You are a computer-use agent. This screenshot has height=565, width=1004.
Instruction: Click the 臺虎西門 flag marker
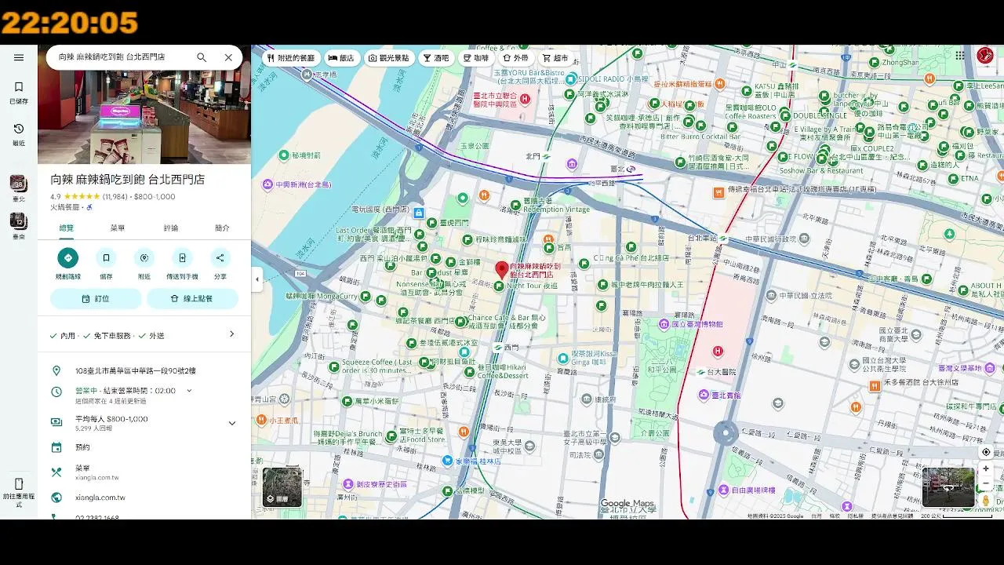coord(431,224)
